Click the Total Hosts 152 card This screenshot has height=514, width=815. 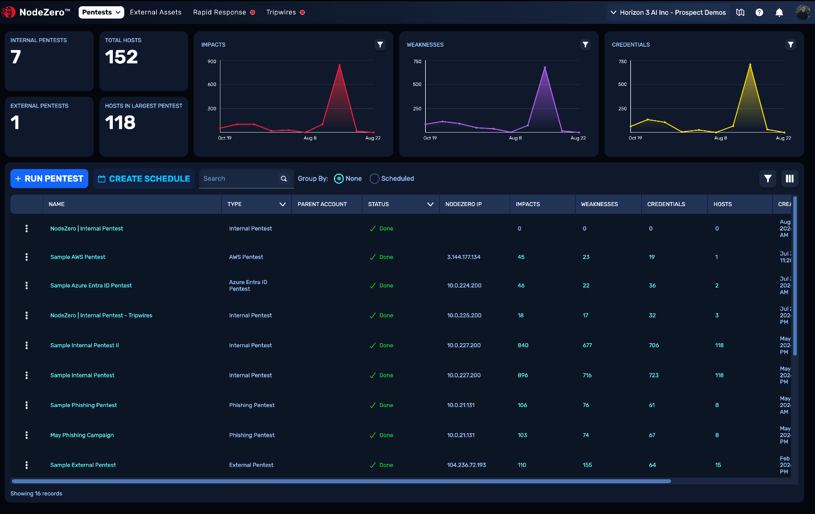tap(144, 61)
